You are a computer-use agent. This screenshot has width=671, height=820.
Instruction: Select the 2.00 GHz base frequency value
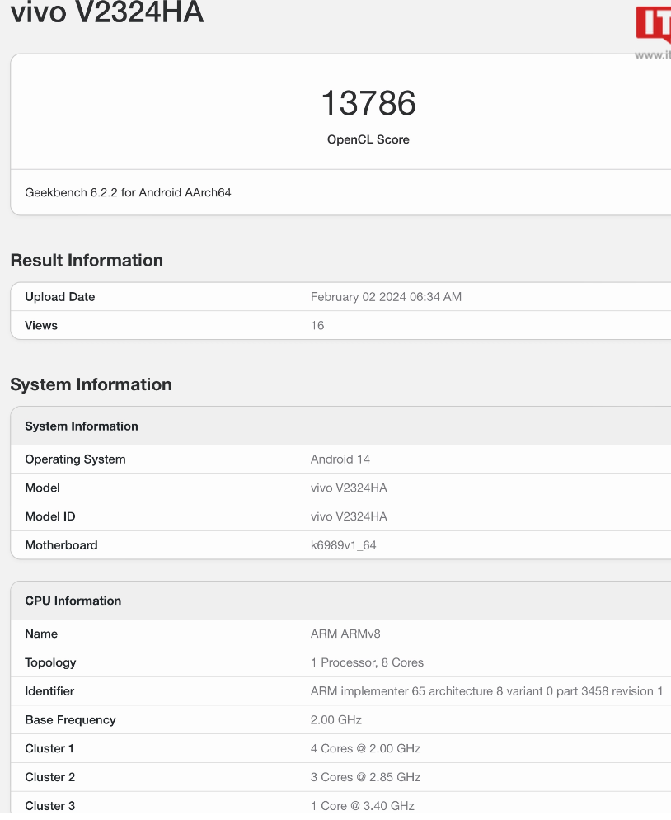336,720
